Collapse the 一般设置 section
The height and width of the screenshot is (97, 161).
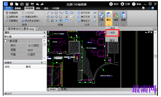(x=5, y=41)
